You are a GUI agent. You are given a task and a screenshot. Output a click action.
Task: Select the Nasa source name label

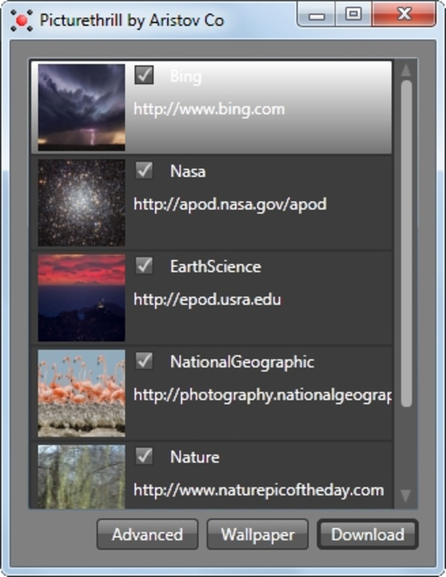pos(188,172)
